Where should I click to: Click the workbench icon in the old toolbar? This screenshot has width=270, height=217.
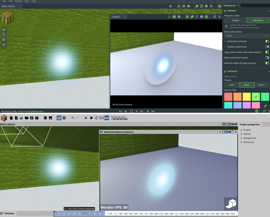[x=4, y=118]
